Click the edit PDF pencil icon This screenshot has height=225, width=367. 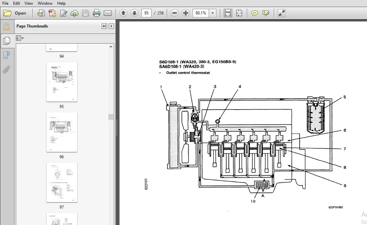[63, 13]
